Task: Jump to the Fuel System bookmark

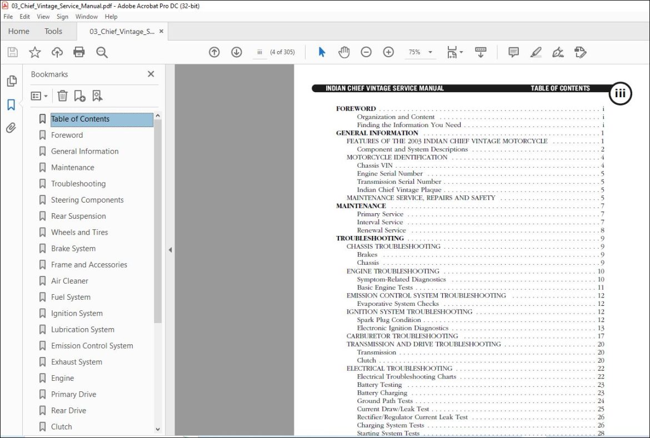Action: [x=71, y=297]
